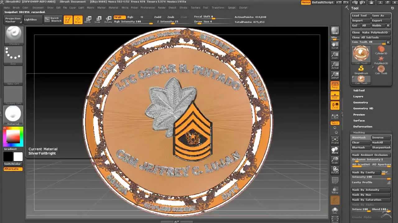Toggle the Floor grid
398x223 pixels.
[335, 95]
